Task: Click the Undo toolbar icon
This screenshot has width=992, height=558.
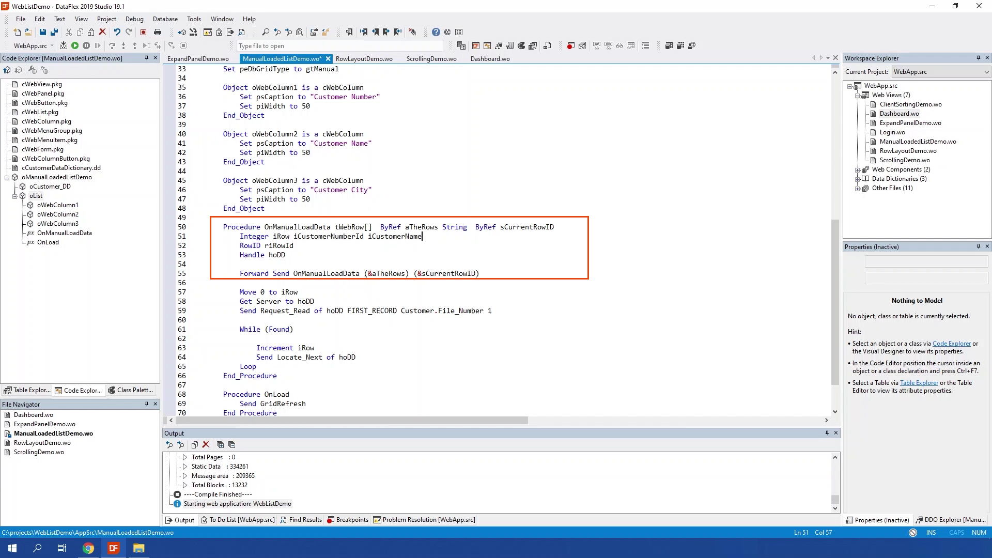Action: point(117,32)
